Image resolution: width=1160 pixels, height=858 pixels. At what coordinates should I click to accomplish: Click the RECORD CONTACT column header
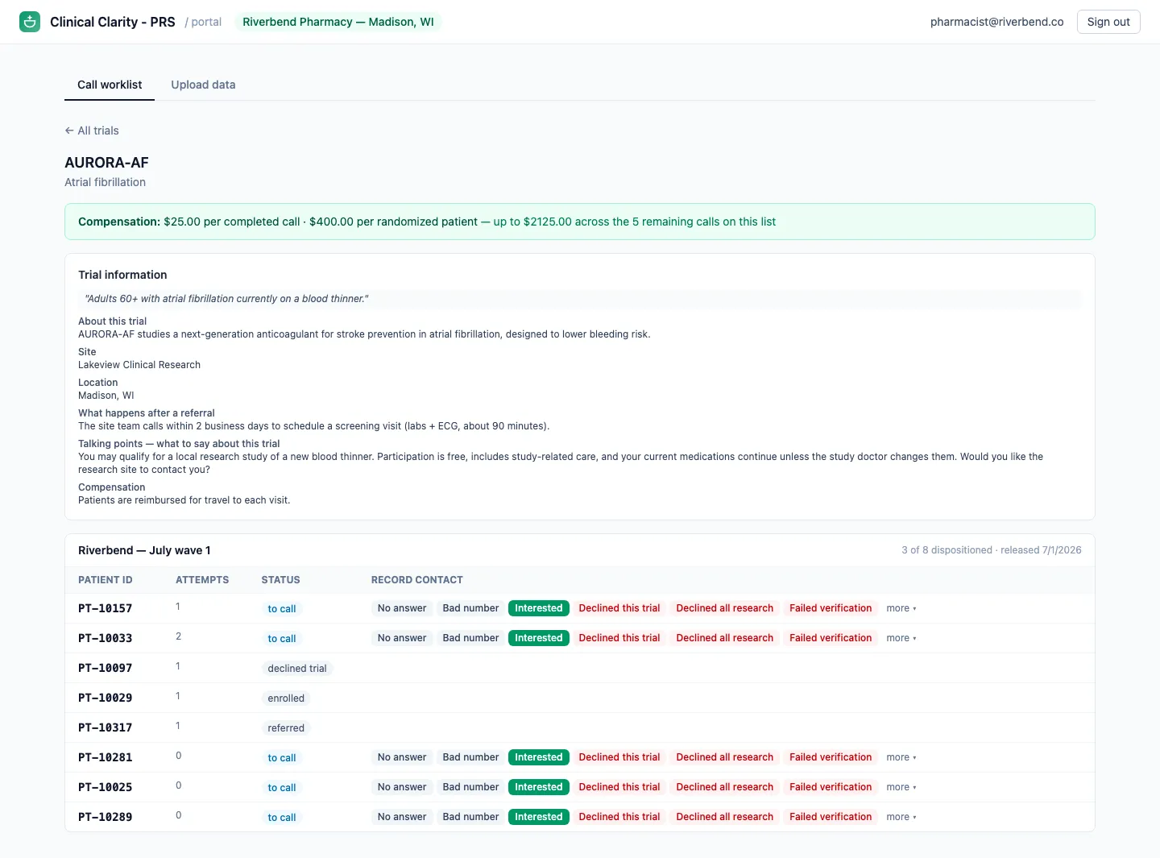(x=416, y=580)
